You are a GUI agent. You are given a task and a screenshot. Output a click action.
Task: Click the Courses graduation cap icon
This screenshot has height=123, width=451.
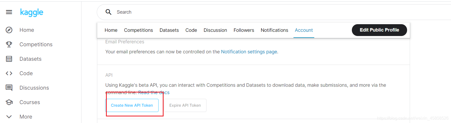click(9, 102)
